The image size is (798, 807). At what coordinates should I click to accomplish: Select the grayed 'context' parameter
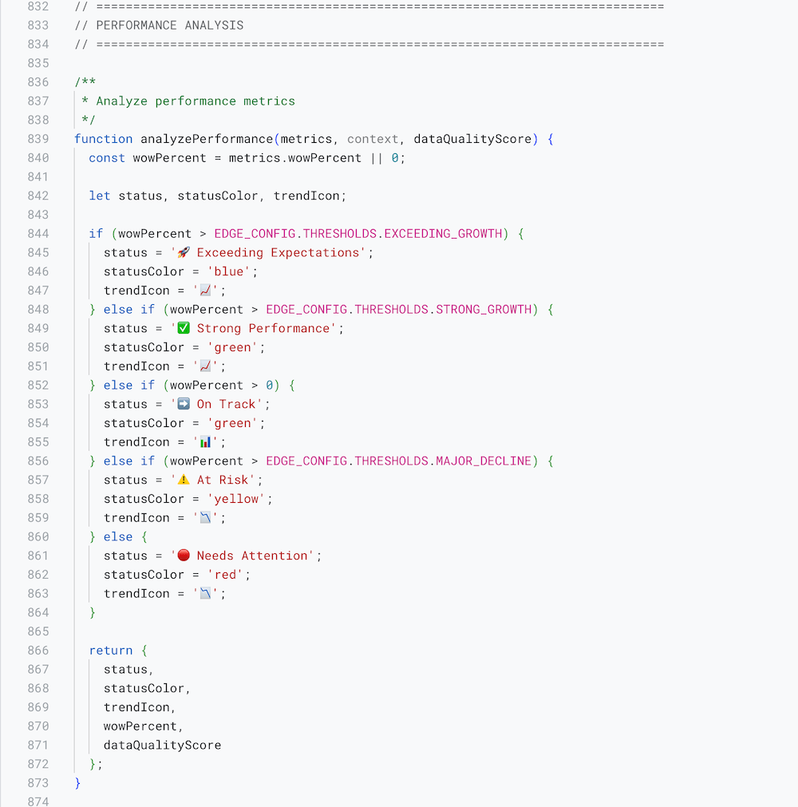point(373,139)
